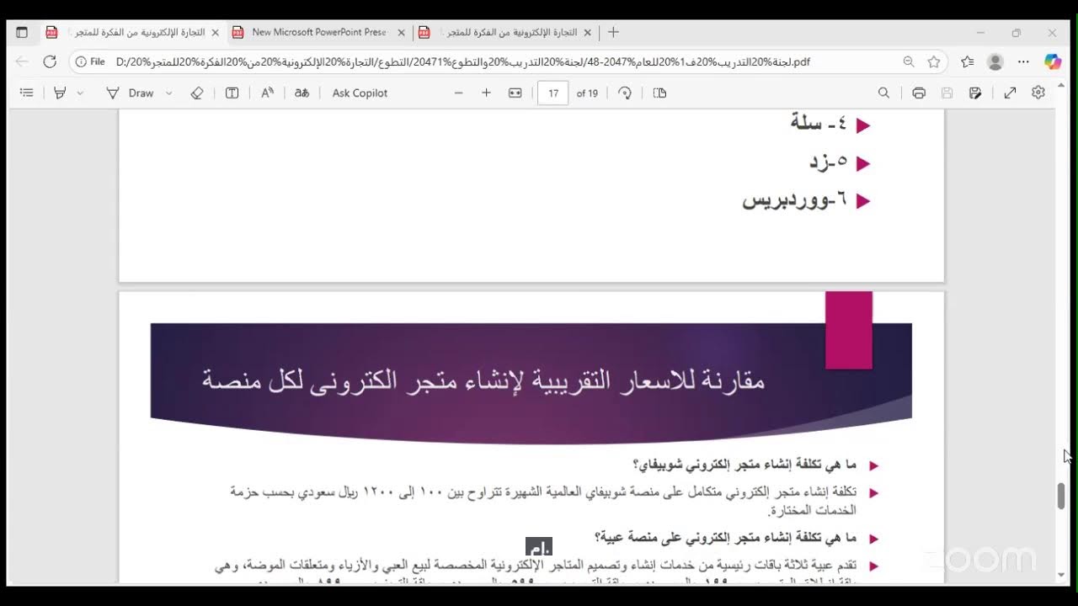Save the PDF
The image size is (1078, 606).
click(947, 93)
